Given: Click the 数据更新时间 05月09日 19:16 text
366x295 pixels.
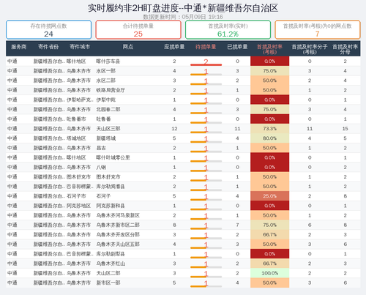Looking at the screenshot, I should (x=183, y=17).
